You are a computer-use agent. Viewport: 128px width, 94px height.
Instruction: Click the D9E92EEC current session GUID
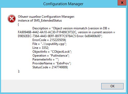[47, 36]
